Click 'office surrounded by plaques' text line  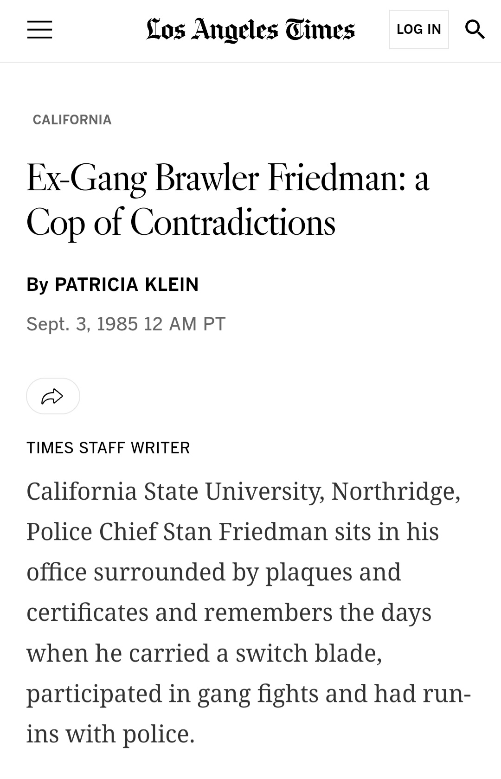coord(214,572)
